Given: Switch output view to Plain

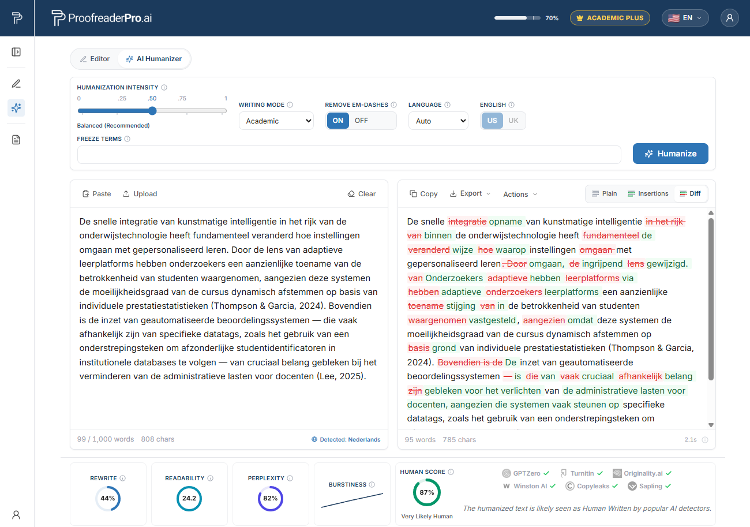Looking at the screenshot, I should tap(604, 194).
